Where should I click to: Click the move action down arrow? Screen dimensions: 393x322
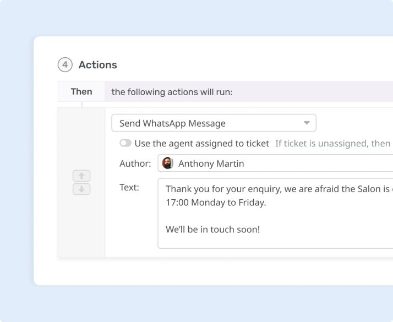[81, 189]
